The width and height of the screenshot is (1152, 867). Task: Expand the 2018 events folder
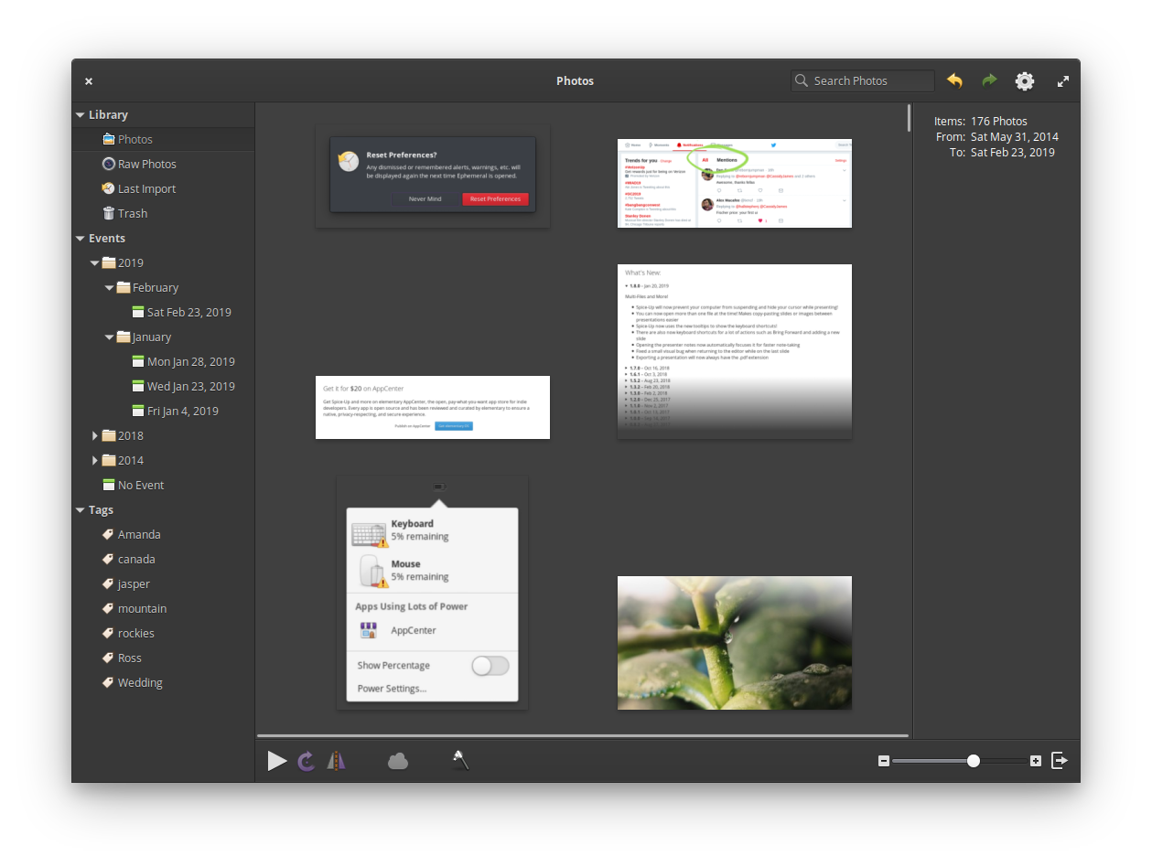point(95,435)
